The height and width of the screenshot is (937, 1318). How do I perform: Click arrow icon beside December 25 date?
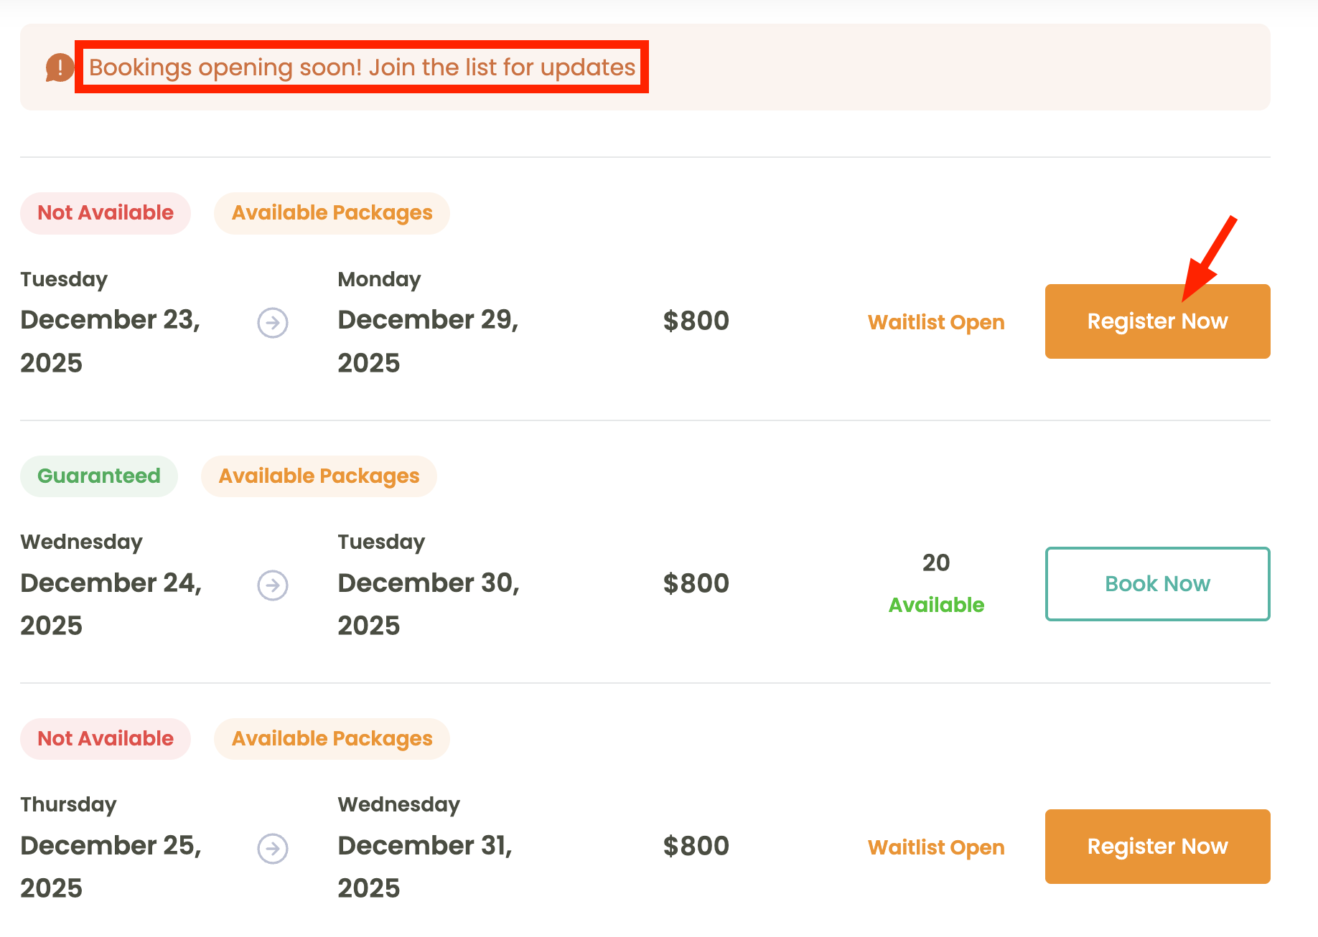[273, 849]
